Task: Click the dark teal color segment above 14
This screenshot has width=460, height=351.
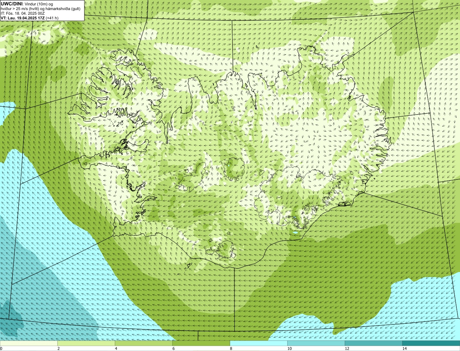Action: 431,343
